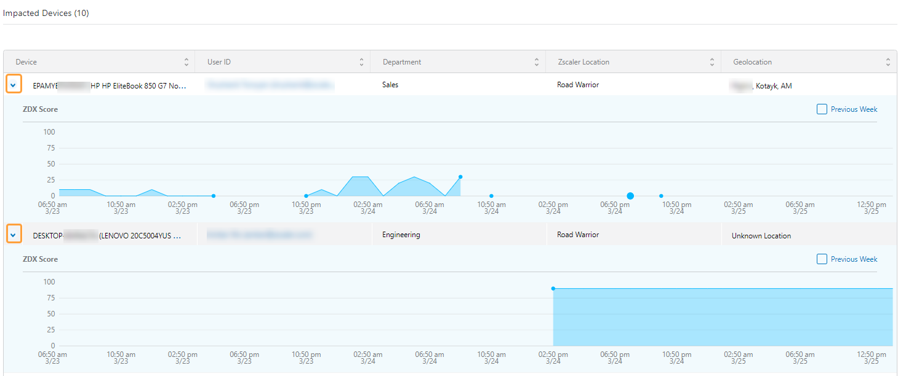
Task: Select the score point at 02:50 pm on second chart
Action: point(553,287)
